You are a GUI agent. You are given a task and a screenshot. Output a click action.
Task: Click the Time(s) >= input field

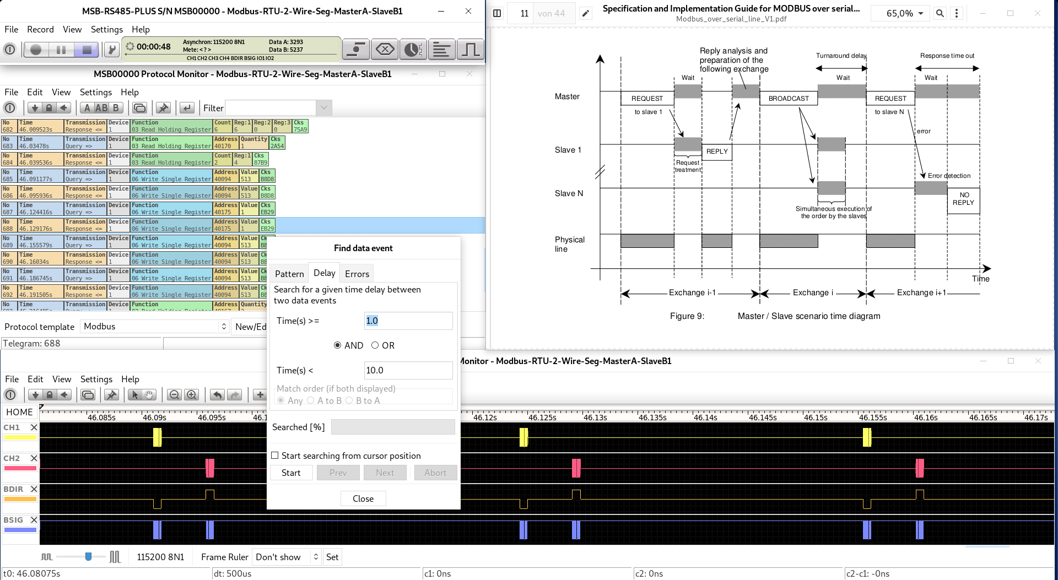tap(408, 321)
